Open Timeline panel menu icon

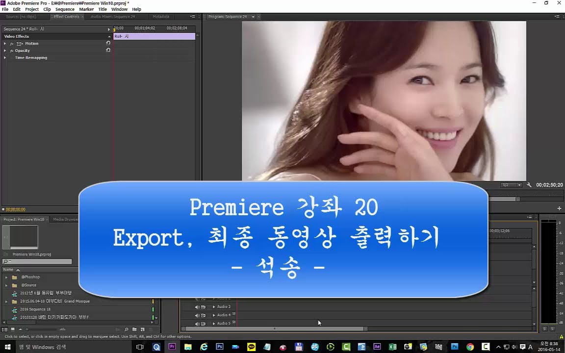529,217
